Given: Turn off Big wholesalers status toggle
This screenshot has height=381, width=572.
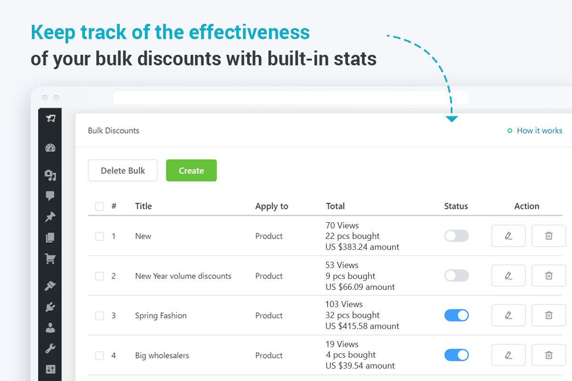Looking at the screenshot, I should tap(457, 355).
